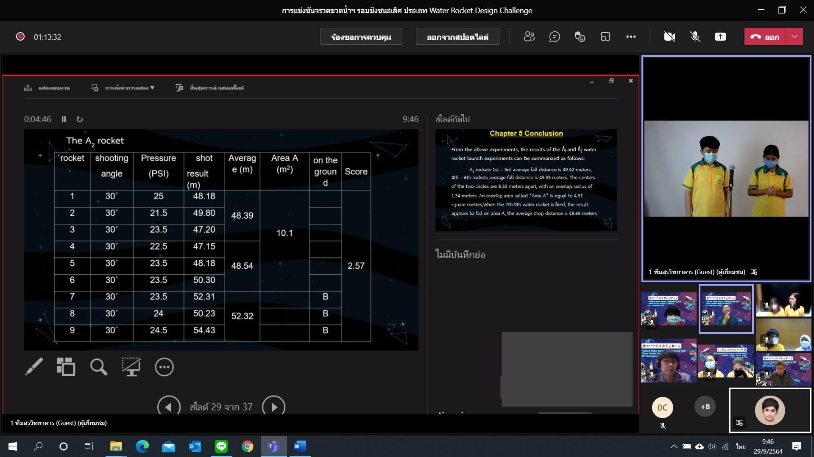Select the pen pointer tool
This screenshot has height=457, width=814.
coord(34,367)
